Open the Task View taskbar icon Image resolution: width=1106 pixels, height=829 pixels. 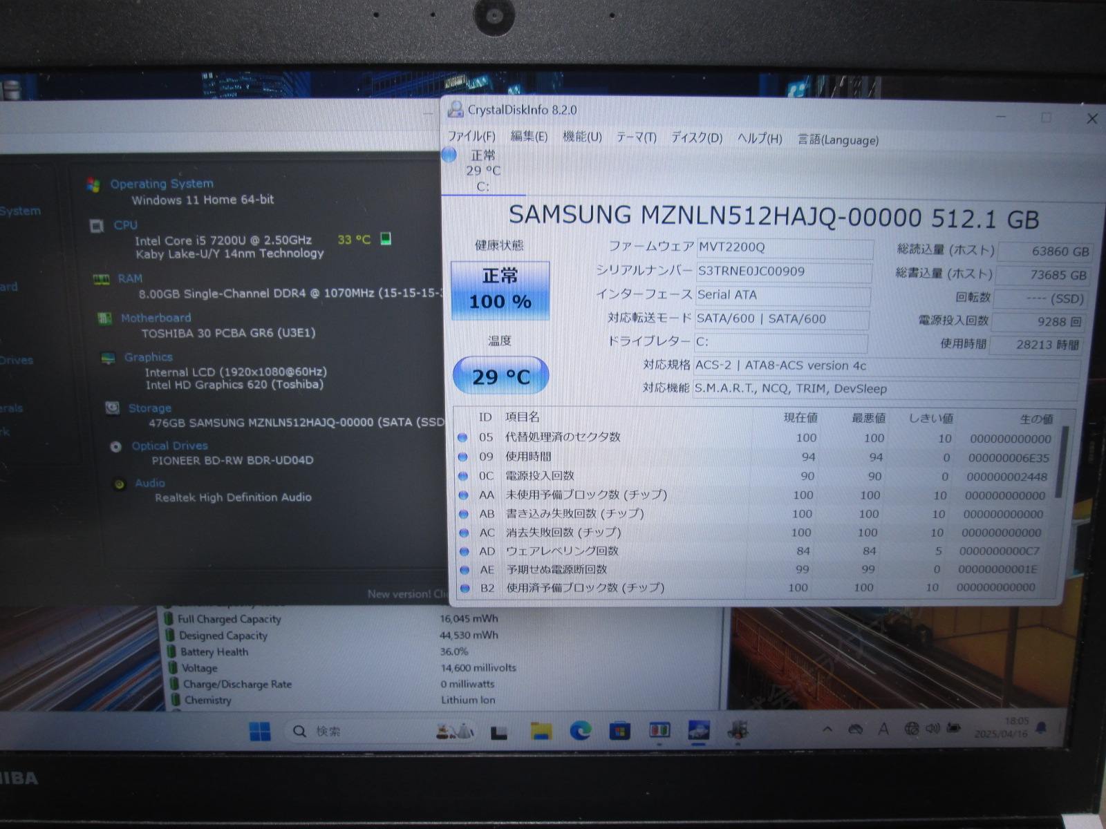click(x=499, y=732)
